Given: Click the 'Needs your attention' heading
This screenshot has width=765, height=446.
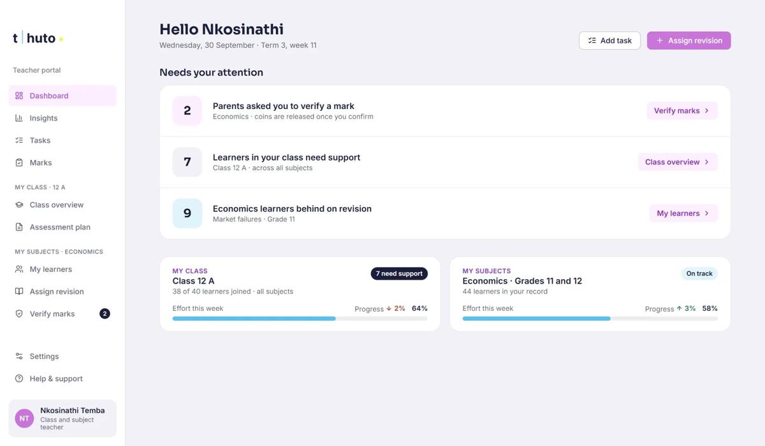Looking at the screenshot, I should [211, 73].
